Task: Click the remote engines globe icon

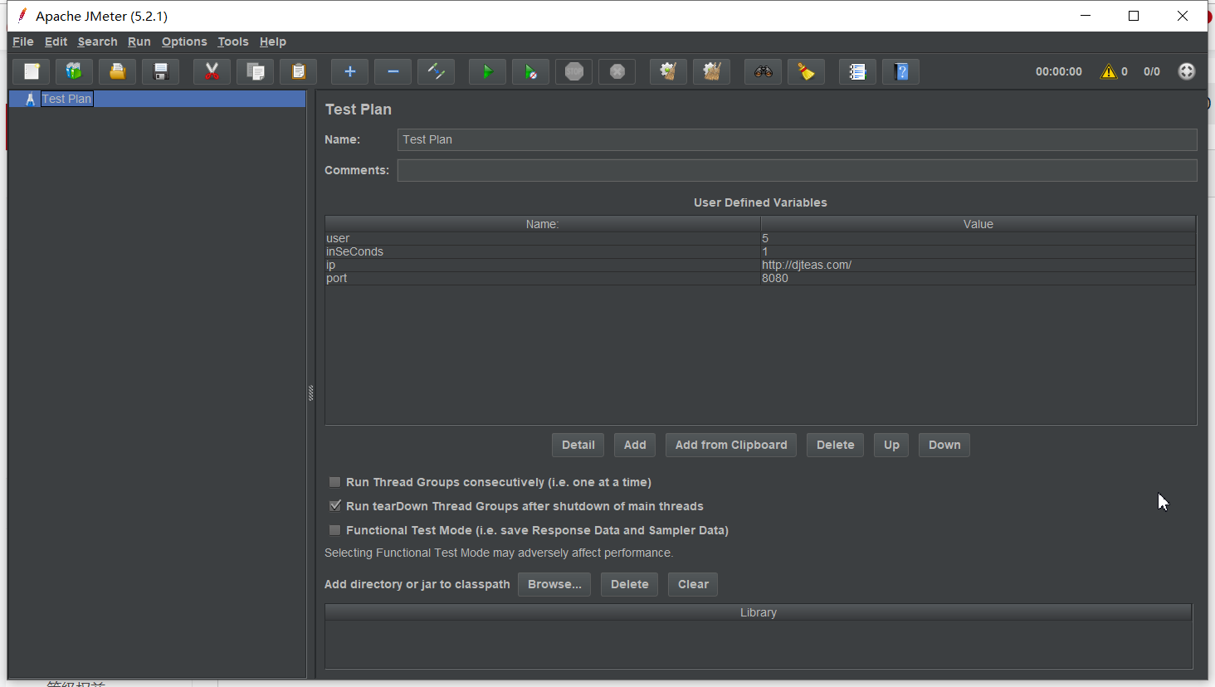Action: click(x=1187, y=71)
